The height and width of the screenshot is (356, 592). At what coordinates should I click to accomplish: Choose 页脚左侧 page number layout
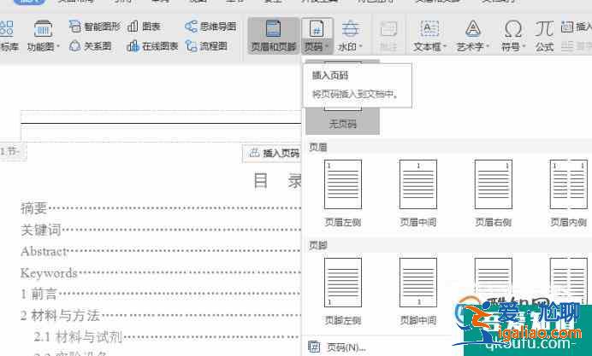coord(343,291)
